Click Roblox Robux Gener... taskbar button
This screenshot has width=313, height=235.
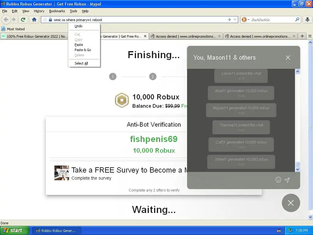tap(57, 231)
